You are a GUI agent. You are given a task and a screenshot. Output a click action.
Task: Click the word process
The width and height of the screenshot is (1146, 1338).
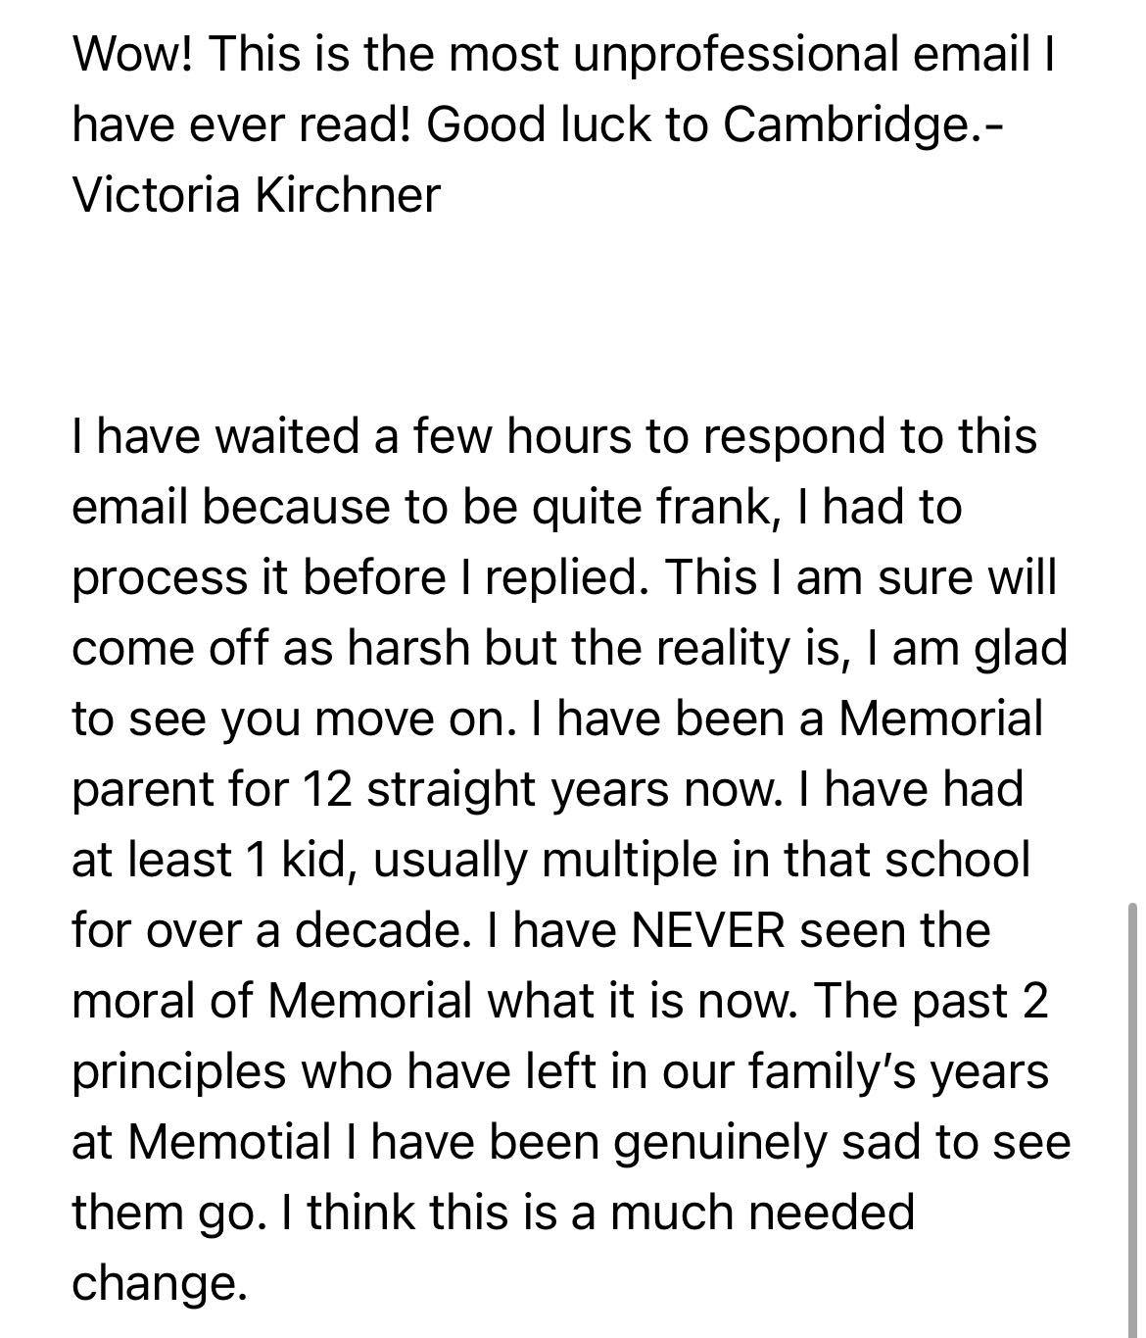click(x=158, y=576)
